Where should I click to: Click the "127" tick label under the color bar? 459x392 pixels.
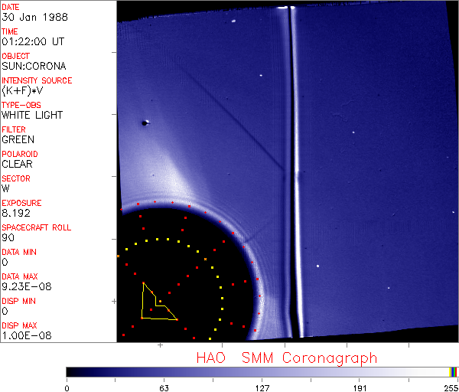(x=262, y=387)
